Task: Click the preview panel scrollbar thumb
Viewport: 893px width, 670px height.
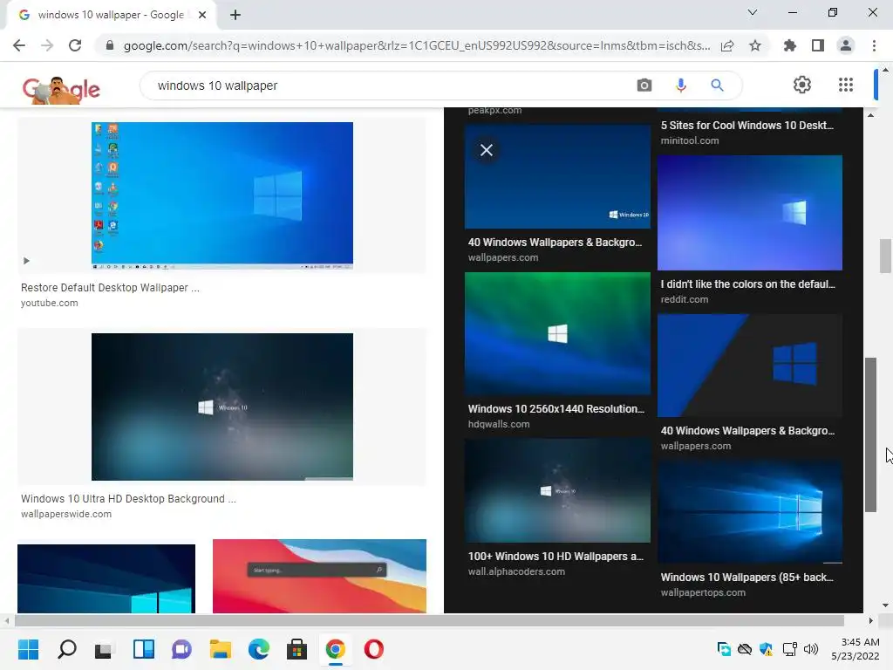Action: pos(870,434)
